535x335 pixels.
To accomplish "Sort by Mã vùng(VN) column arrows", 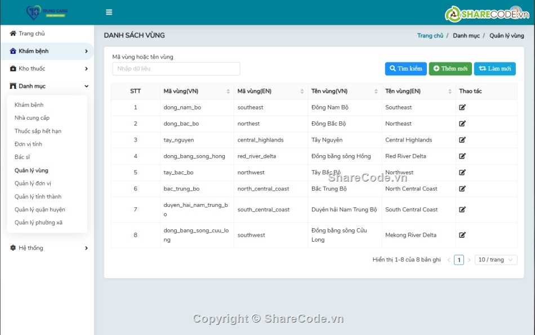I will tap(228, 91).
